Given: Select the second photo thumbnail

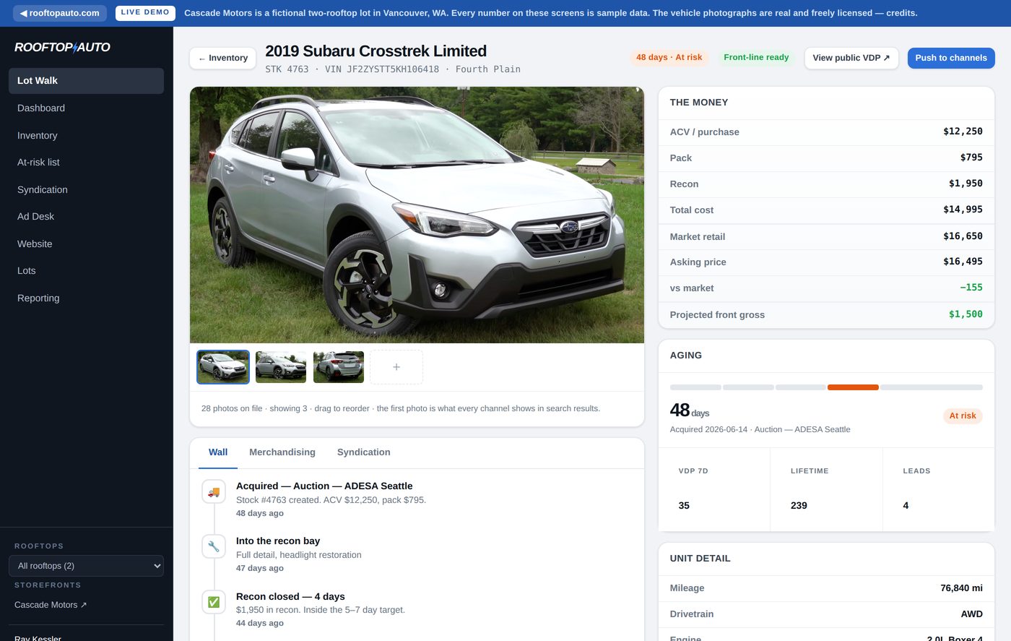Looking at the screenshot, I should (x=281, y=367).
